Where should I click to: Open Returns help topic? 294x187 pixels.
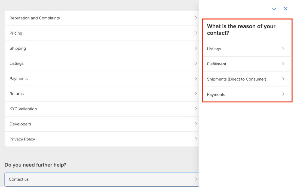(17, 94)
